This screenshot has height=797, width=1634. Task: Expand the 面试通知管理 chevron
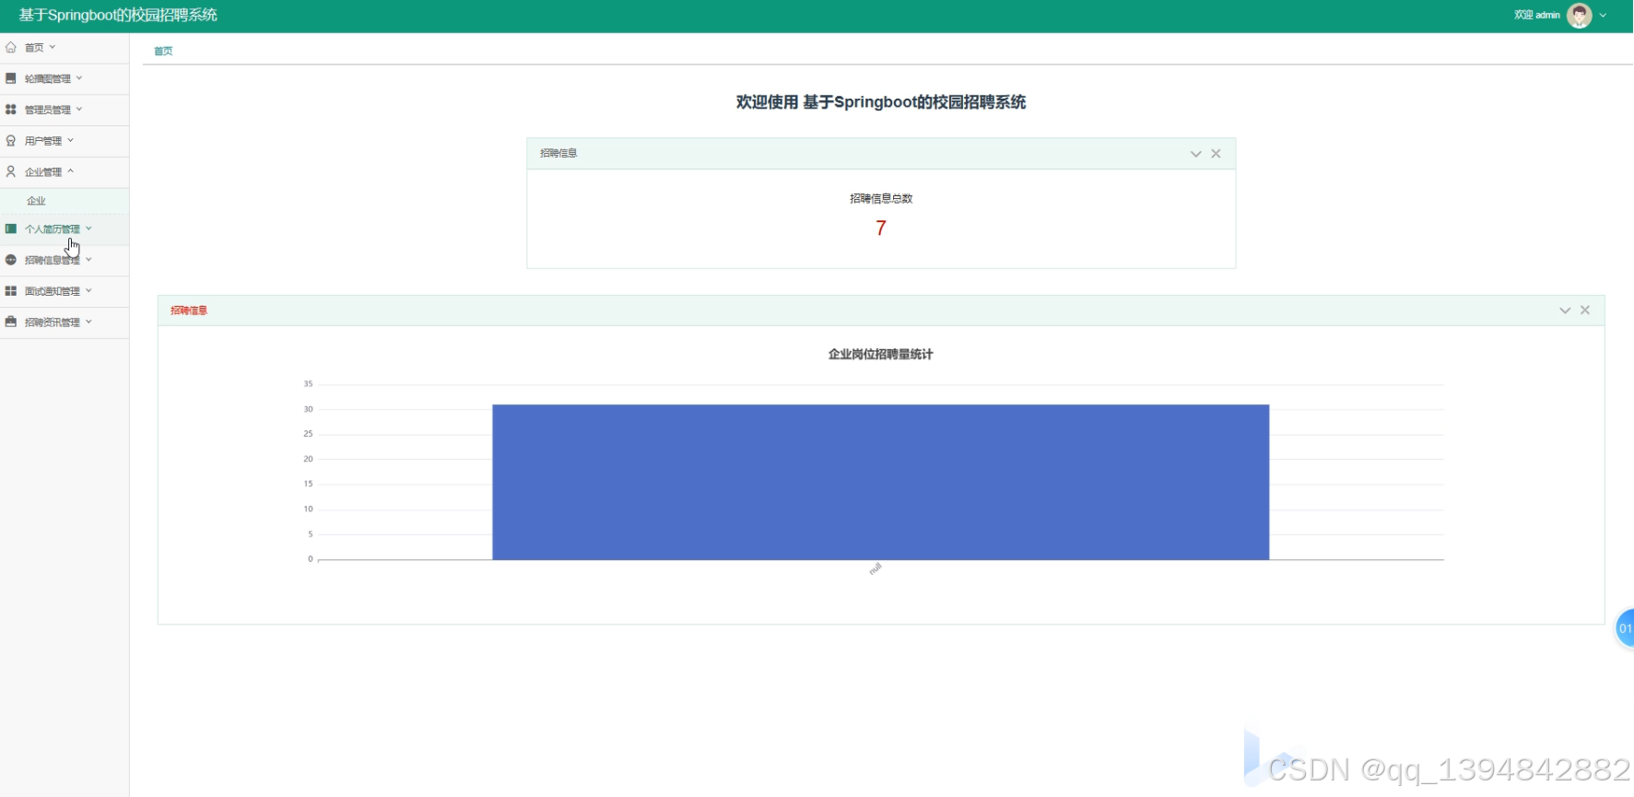(88, 290)
